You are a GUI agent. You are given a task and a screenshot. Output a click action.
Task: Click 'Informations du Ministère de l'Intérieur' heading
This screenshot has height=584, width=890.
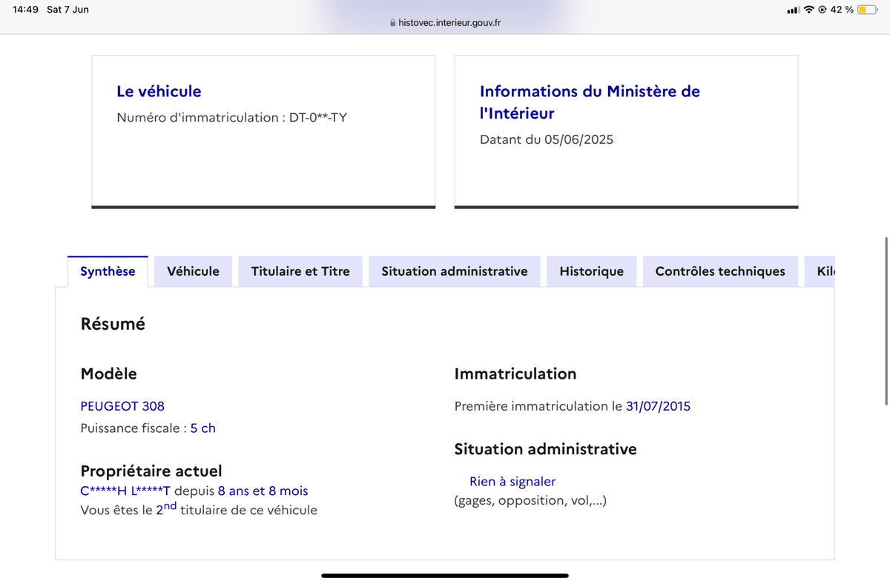[x=590, y=102]
